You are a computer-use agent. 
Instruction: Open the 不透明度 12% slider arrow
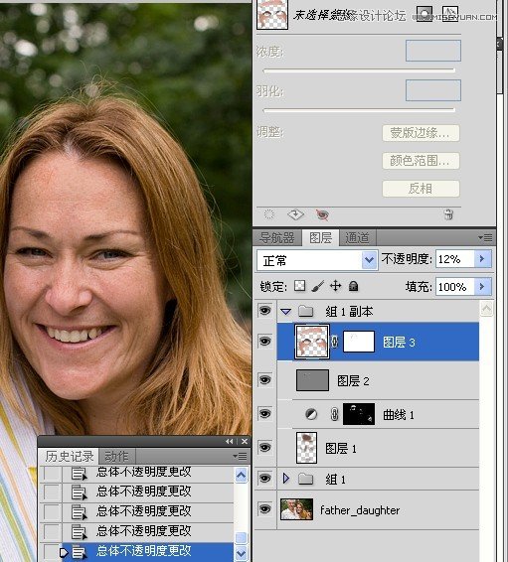[x=482, y=259]
